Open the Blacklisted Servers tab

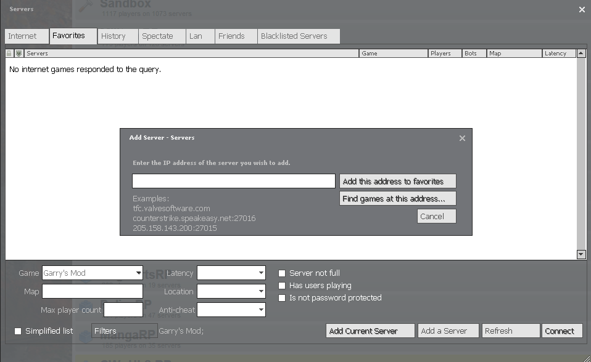point(299,36)
